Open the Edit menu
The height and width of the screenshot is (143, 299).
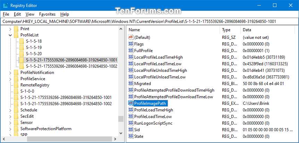(17, 14)
